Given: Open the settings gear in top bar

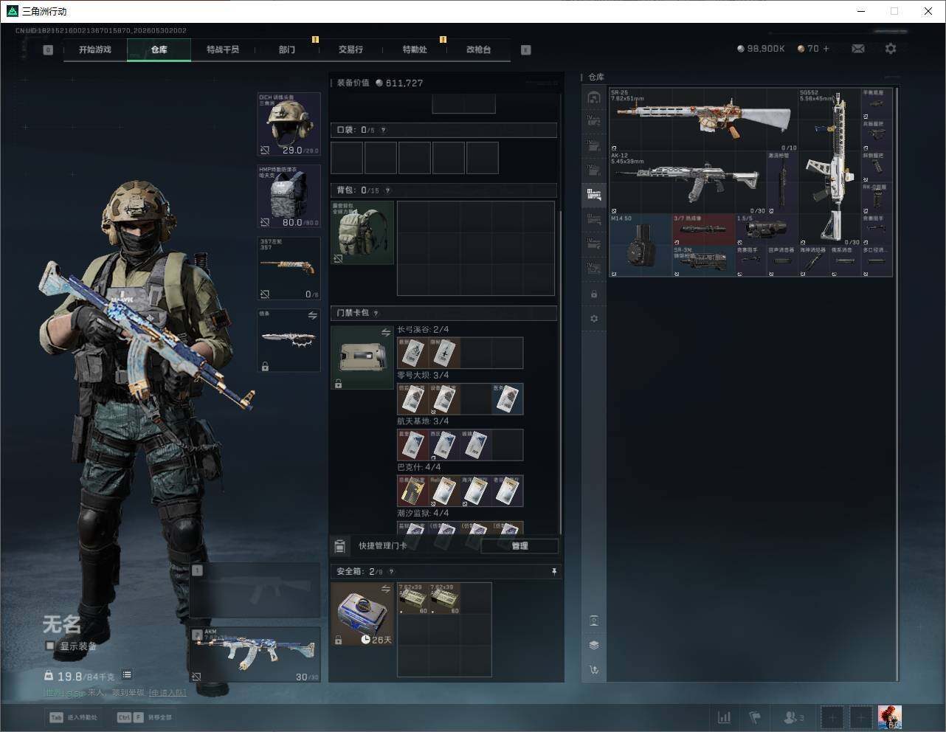Looking at the screenshot, I should 891,49.
